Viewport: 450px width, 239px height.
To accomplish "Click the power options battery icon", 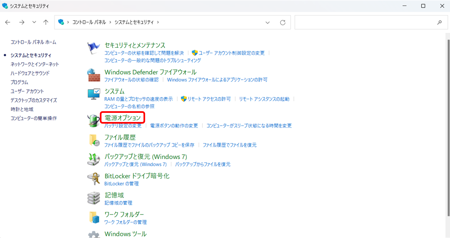I will point(94,120).
